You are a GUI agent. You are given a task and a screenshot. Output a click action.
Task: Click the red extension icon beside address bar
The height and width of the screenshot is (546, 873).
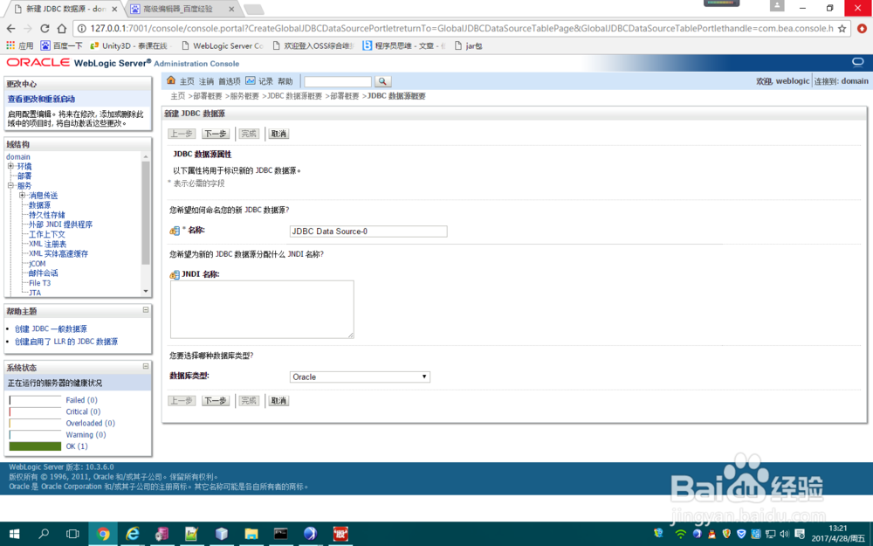coord(862,29)
